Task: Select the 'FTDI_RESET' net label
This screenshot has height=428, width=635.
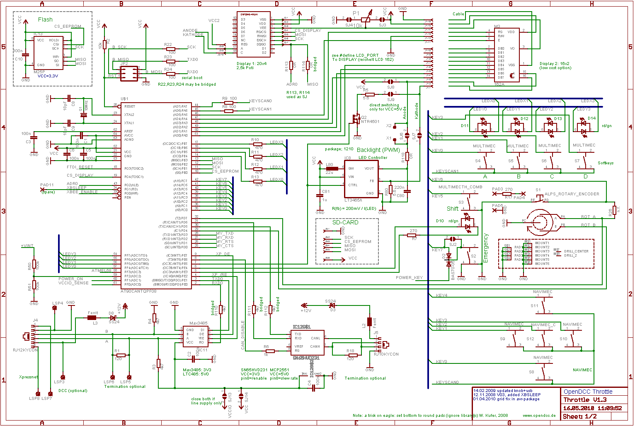Action: point(80,167)
